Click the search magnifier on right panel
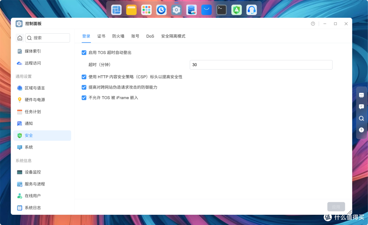 (362, 118)
